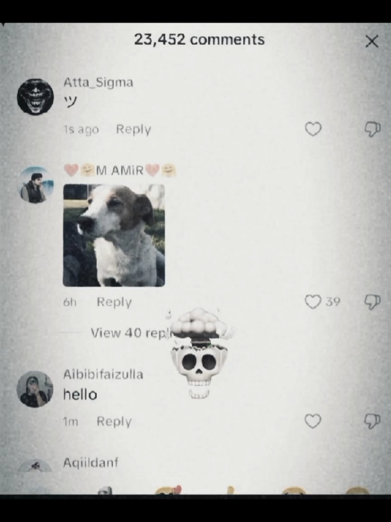Open M AMiR's profile avatar

35,185
